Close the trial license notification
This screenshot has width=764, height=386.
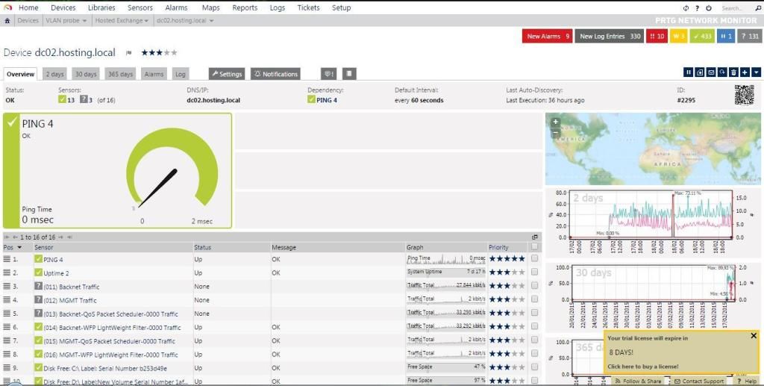[754, 336]
